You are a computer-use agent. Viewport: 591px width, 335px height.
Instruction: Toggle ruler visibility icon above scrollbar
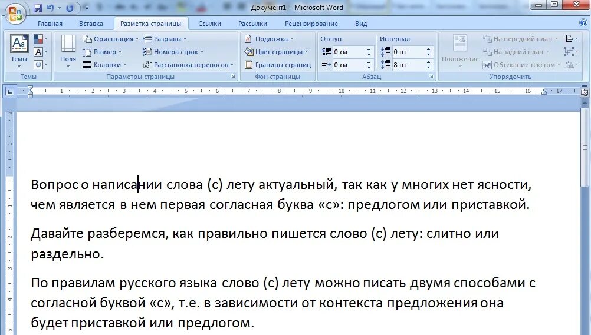pos(585,91)
